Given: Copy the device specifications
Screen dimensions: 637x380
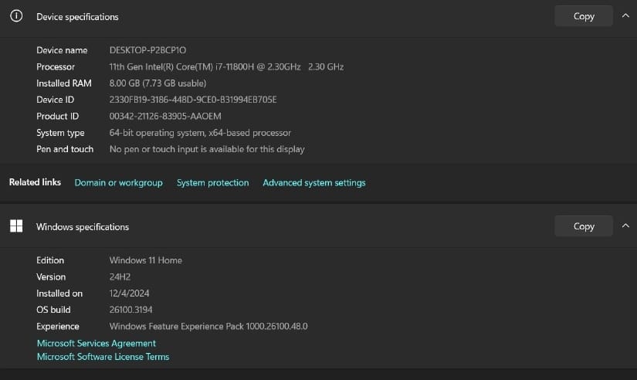Looking at the screenshot, I should tap(584, 16).
